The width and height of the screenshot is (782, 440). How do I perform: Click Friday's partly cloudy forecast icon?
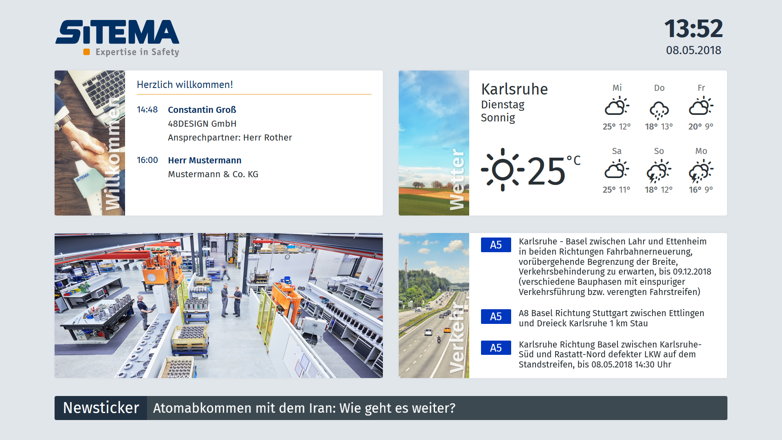click(x=701, y=107)
